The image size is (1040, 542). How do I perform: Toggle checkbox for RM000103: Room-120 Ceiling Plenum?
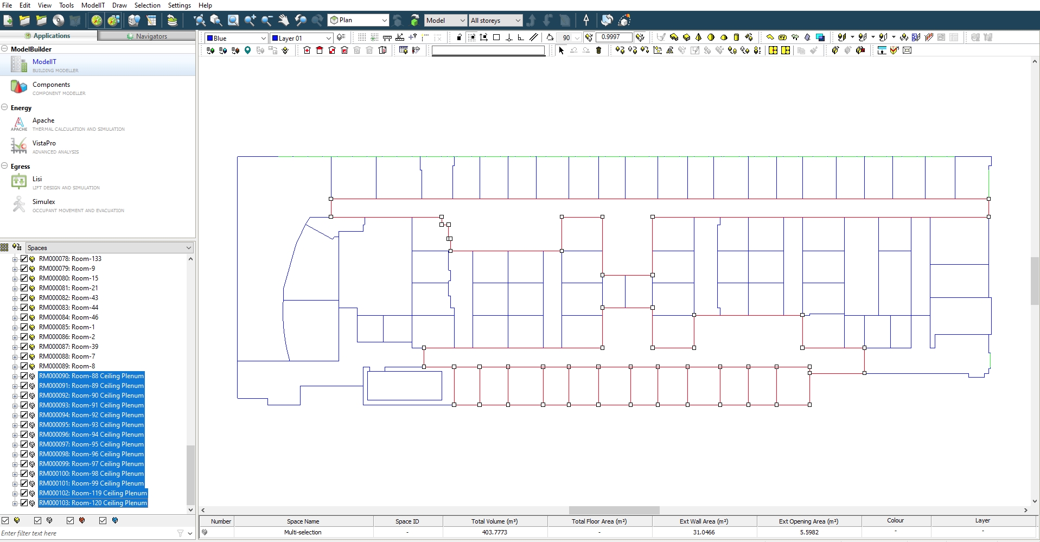click(24, 503)
